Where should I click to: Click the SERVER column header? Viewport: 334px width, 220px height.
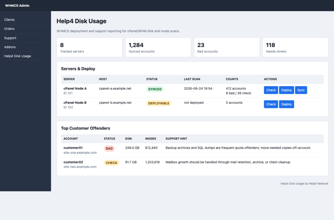pos(69,79)
